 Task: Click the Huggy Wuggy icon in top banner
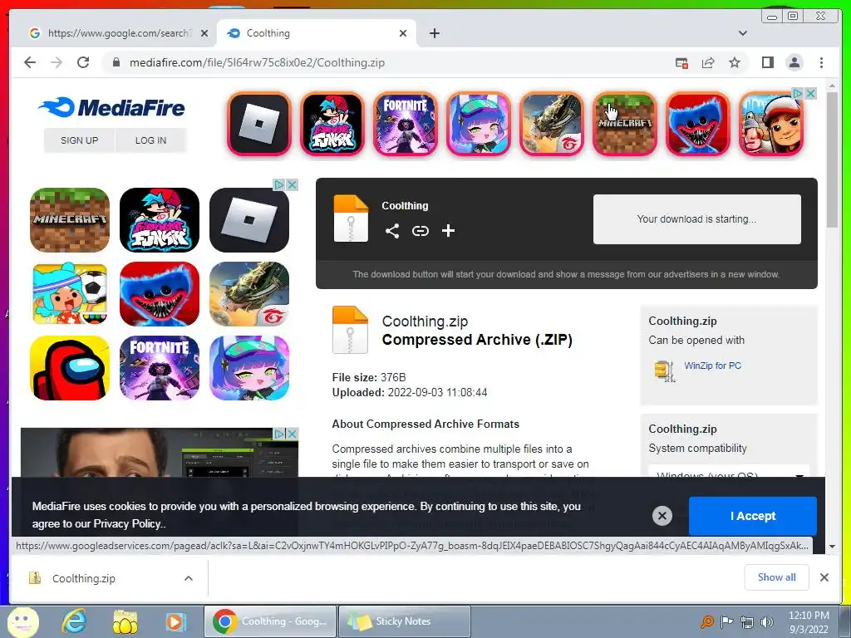[698, 124]
